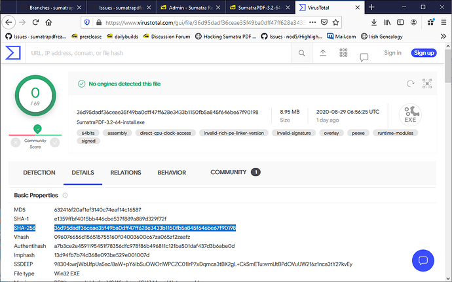Click the padlock site security icon
Image resolution: width=452 pixels, height=282 pixels.
coord(99,22)
